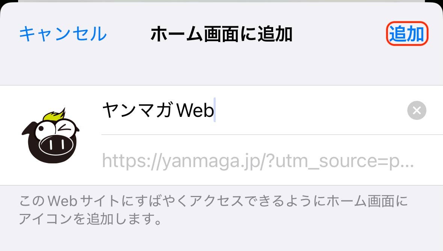Image resolution: width=443 pixels, height=251 pixels.
Task: Tap the empty area right of ヤンマガ Web text
Action: coord(311,110)
